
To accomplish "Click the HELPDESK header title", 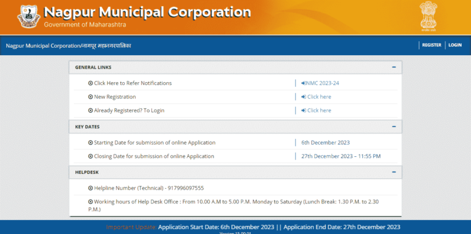I will [x=87, y=173].
